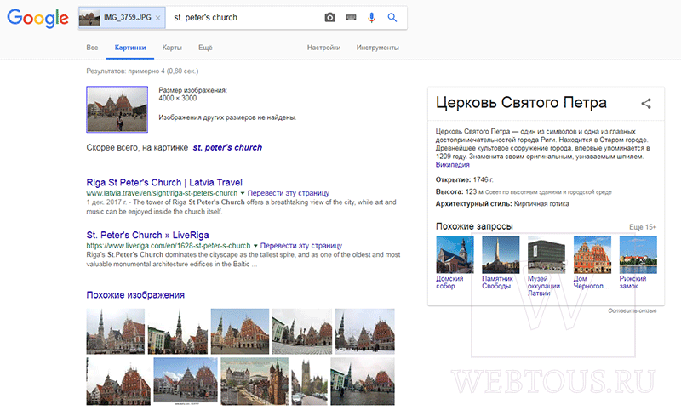
Task: Open the Википедия link
Action: coord(453,165)
